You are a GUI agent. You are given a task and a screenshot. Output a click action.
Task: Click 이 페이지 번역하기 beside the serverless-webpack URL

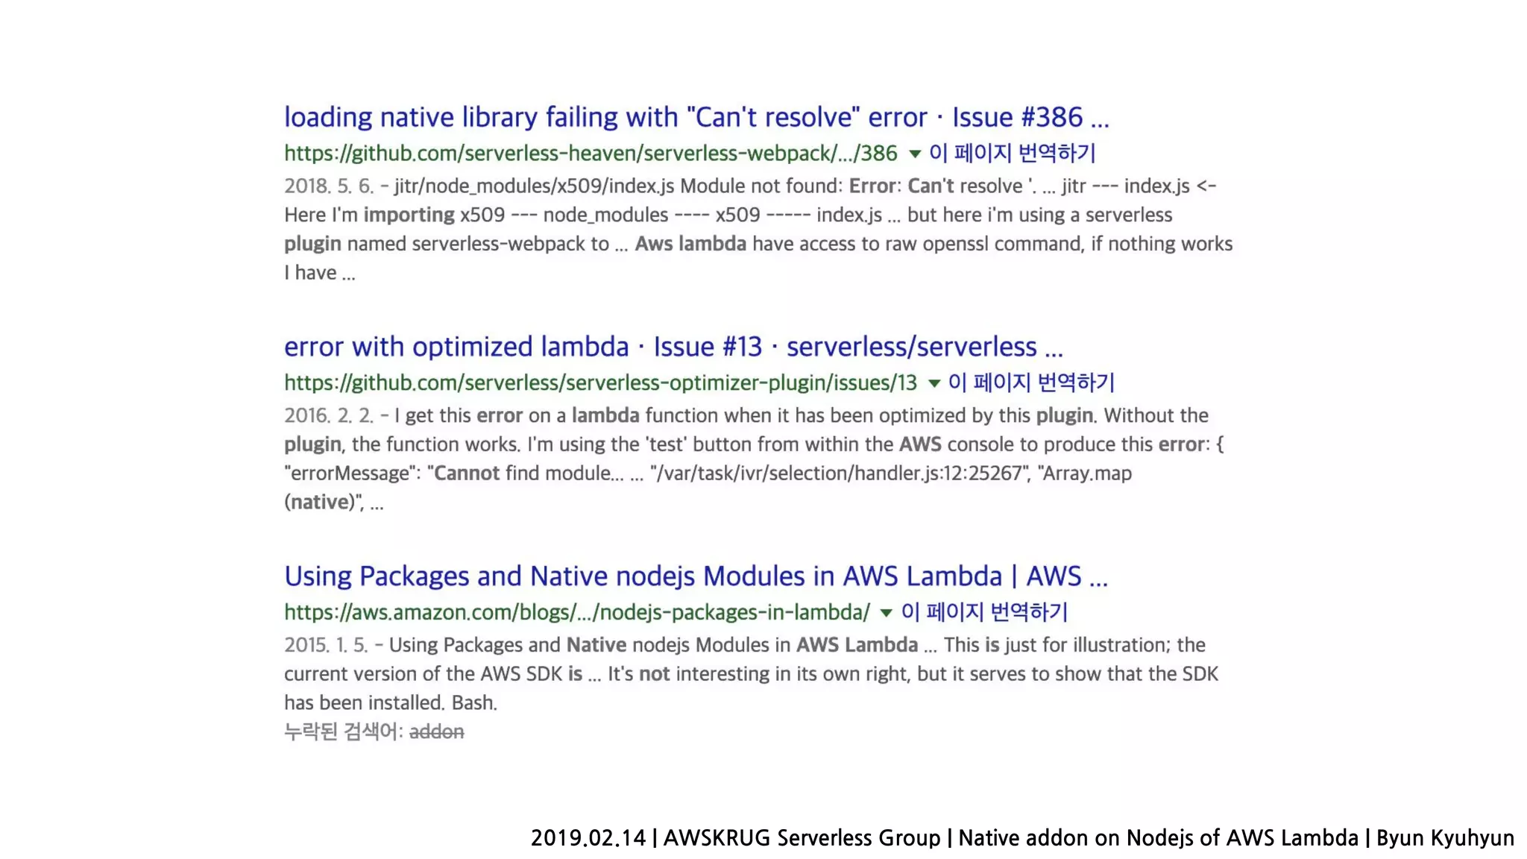1012,153
